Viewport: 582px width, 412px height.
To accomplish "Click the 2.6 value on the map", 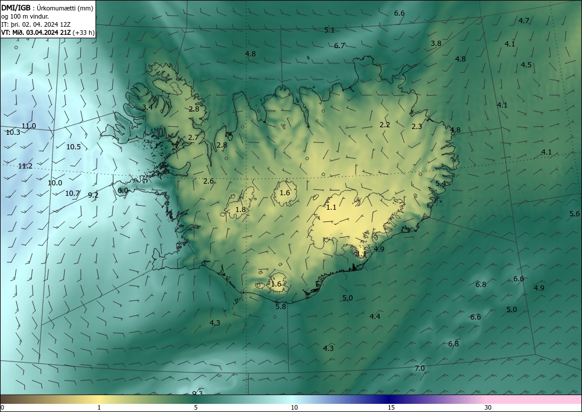I will [208, 181].
